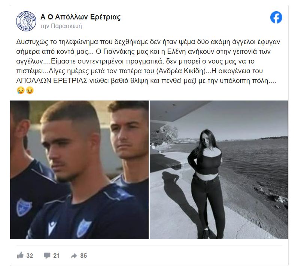Click the second sad emoji
The width and height of the screenshot is (298, 275).
(x=30, y=90)
